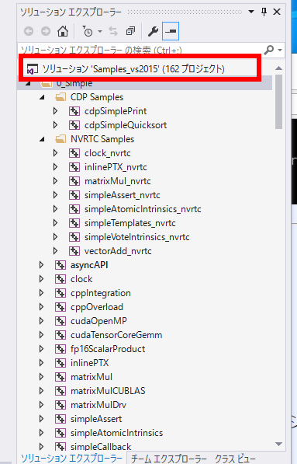
Task: Click the Sync with Active Document icon
Action: coord(113,31)
